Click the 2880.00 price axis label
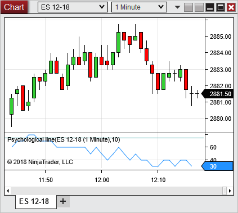Viewport: 238px width, 213px height. [221, 119]
